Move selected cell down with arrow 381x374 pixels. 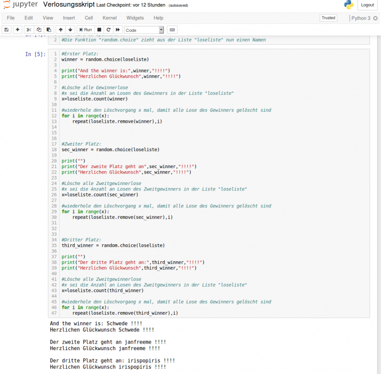[x=70, y=30]
